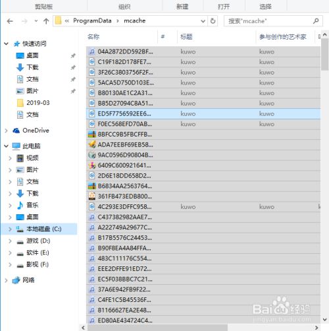Sort files by the # column
Screen dimensions: 329x331
[x=163, y=36]
